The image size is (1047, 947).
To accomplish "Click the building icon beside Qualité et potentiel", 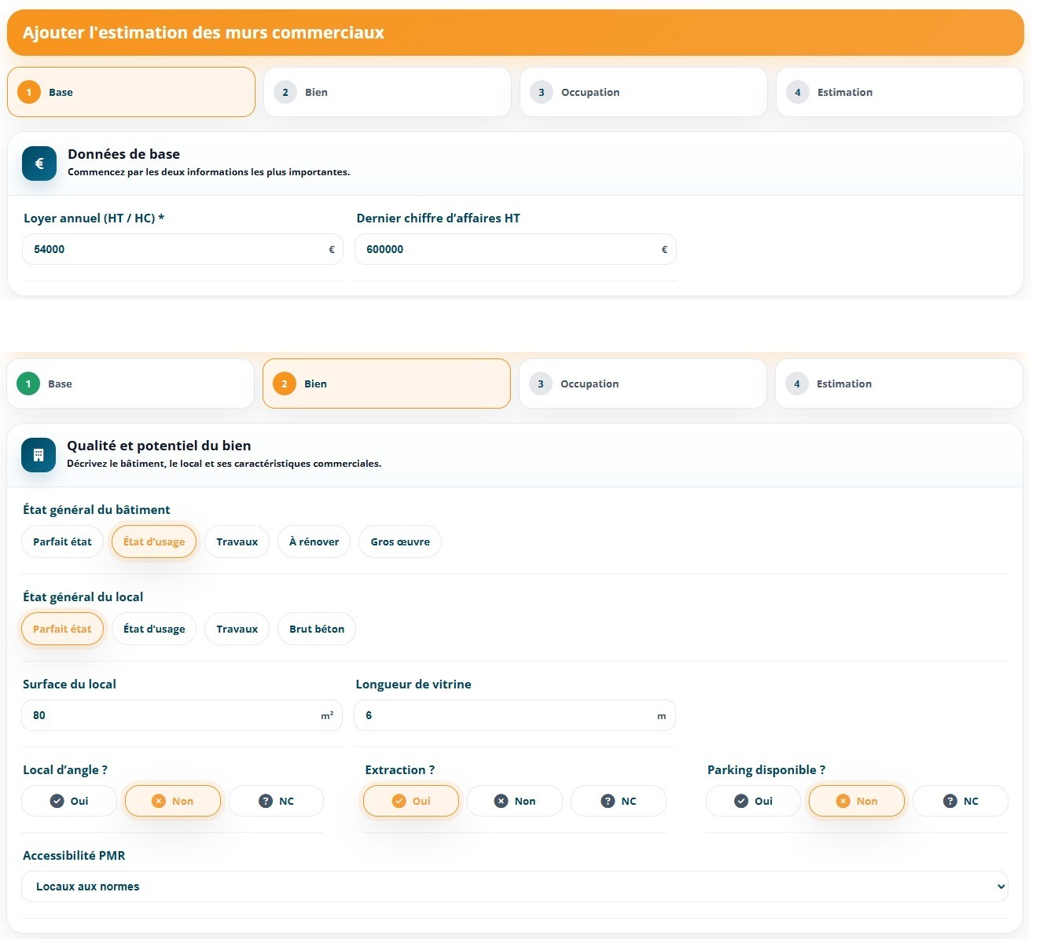I will coord(39,455).
